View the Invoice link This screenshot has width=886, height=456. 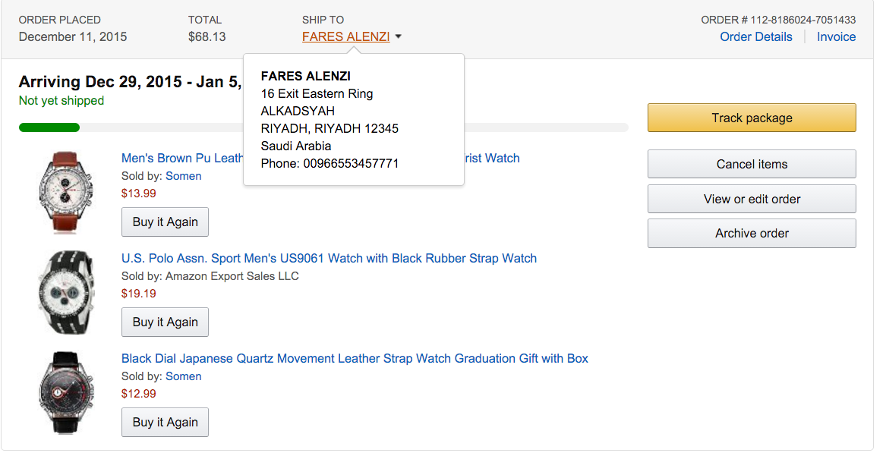(836, 37)
